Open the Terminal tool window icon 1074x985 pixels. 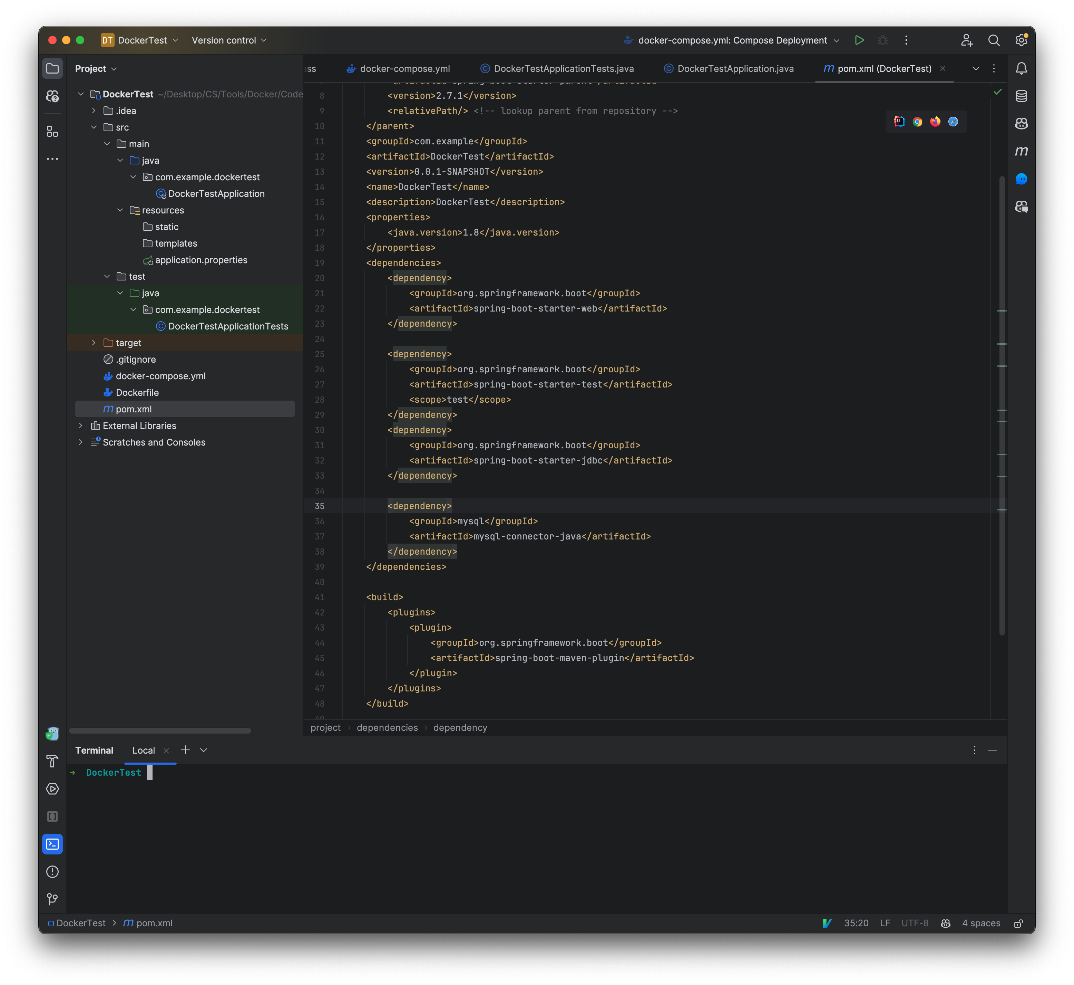(52, 844)
